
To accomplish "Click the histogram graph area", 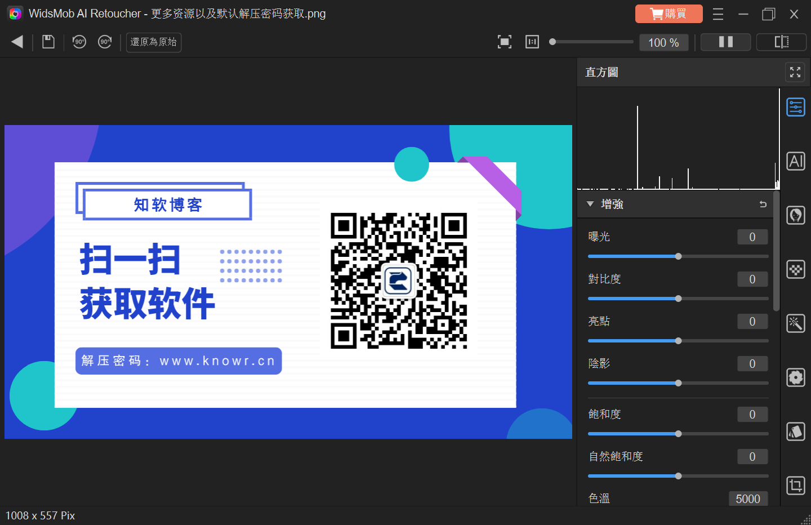I will (x=678, y=139).
